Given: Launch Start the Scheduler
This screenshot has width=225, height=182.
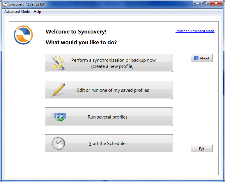Looking at the screenshot, I should (x=108, y=144).
